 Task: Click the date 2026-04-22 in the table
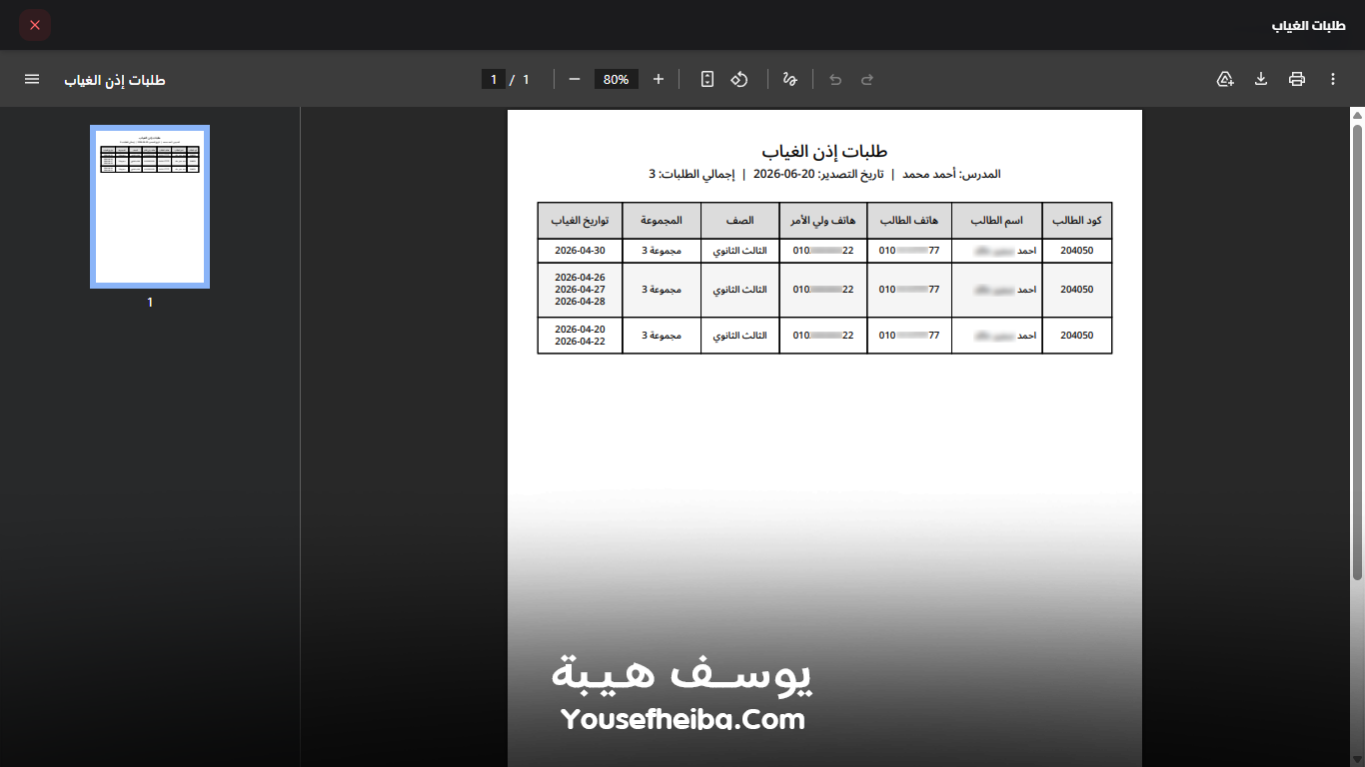point(580,341)
